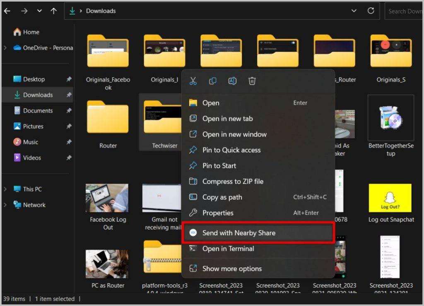The image size is (424, 306).
Task: Expand the address bar history dropdown
Action: click(x=354, y=11)
